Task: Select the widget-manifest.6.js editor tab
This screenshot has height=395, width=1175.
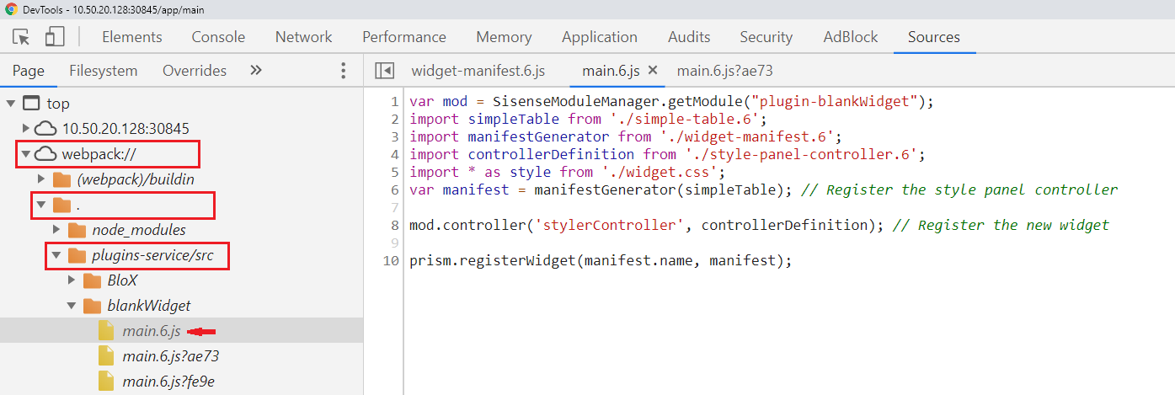Action: [478, 71]
